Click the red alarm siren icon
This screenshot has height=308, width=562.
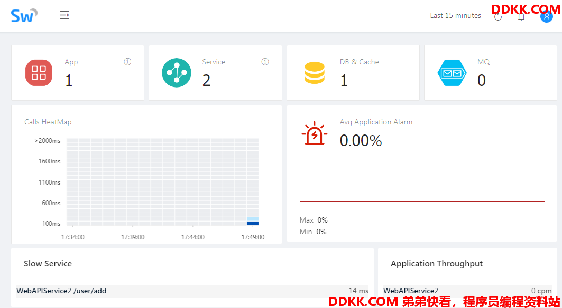[x=315, y=133]
